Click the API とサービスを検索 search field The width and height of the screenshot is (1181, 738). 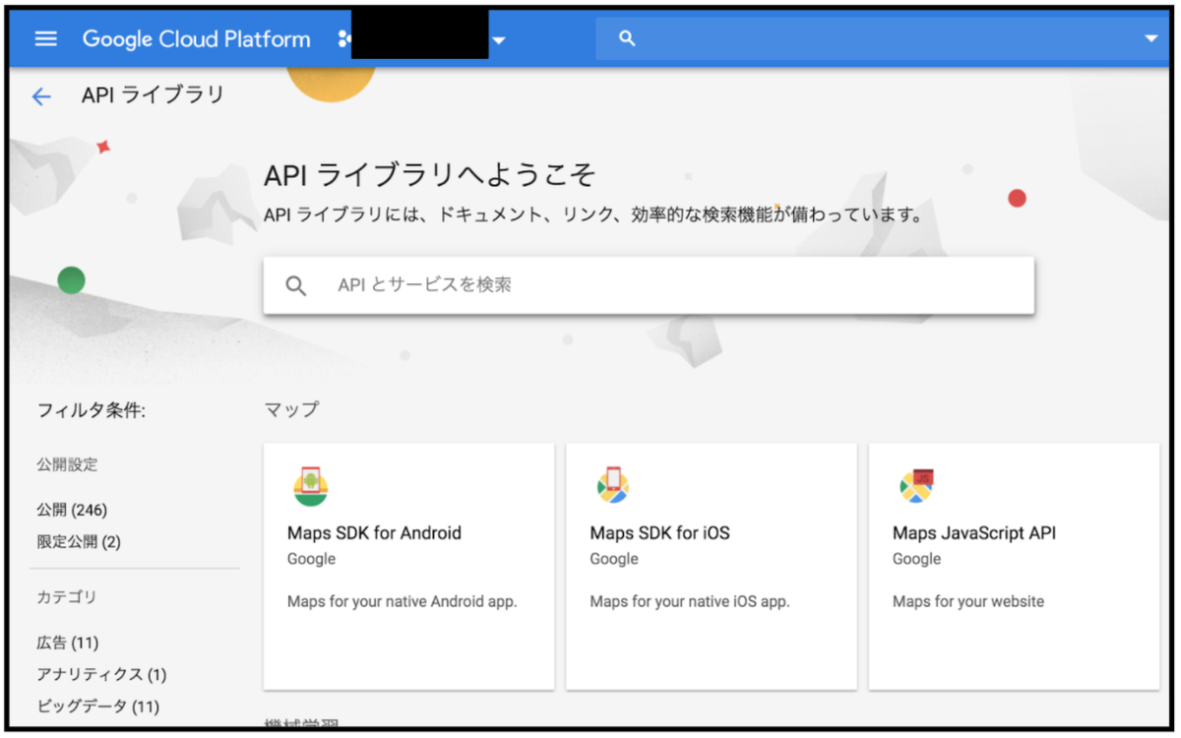click(649, 285)
